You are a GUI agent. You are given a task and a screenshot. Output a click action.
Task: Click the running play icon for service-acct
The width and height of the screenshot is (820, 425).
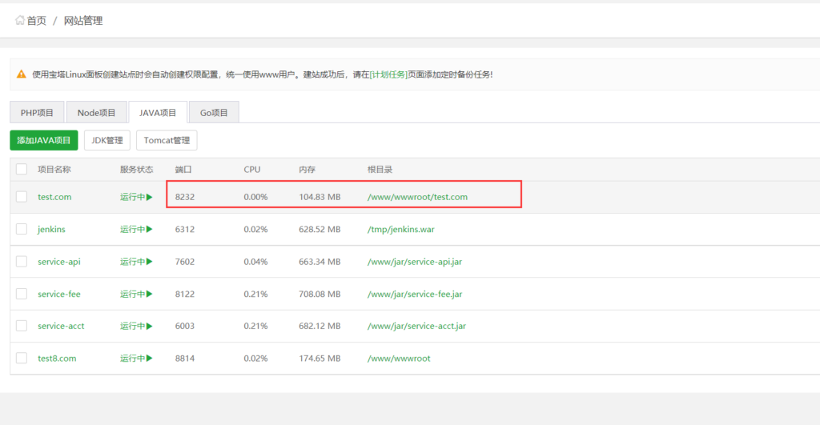(x=150, y=327)
